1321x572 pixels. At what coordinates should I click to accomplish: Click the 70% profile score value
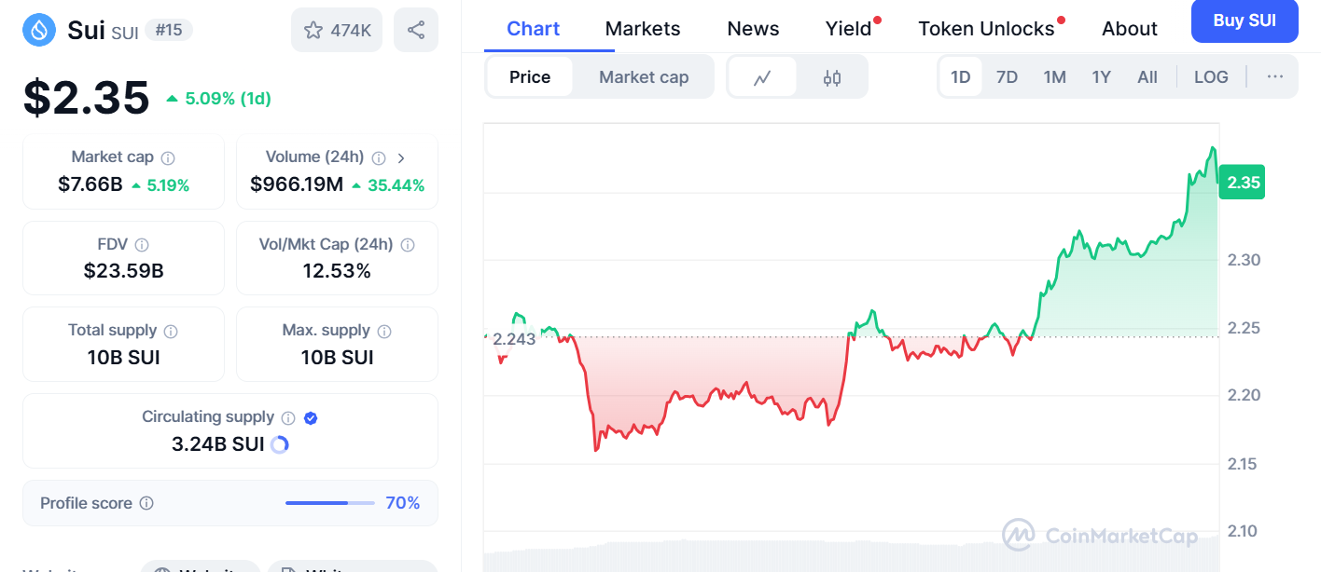pyautogui.click(x=403, y=503)
